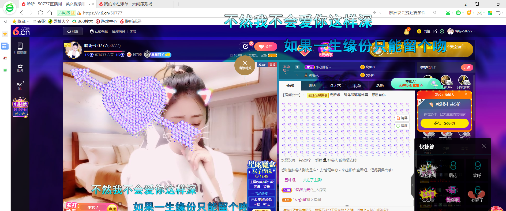Viewport: 506px width, 211px height.
Task: Click the edit icon next to 充值
Action: [435, 31]
